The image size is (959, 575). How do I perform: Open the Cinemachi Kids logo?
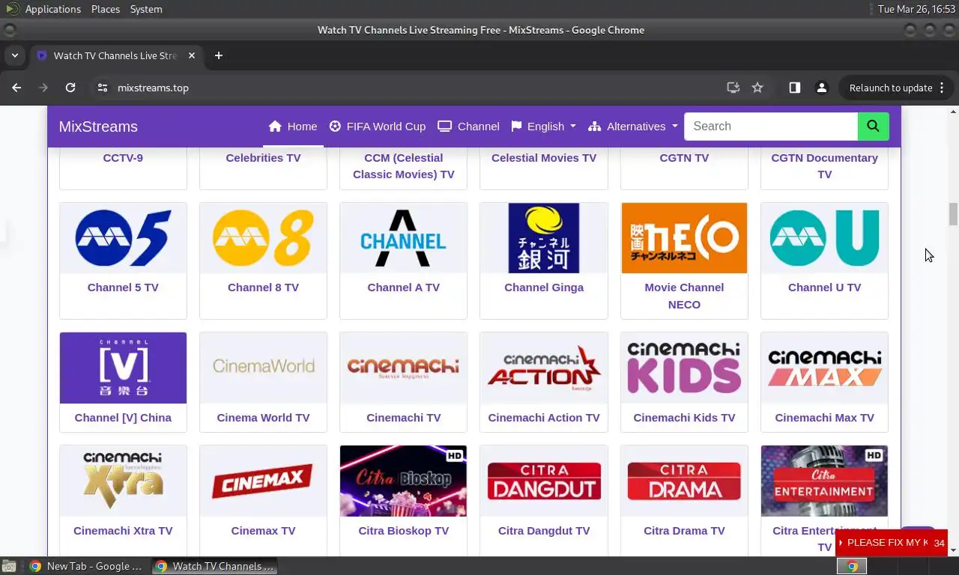[684, 368]
